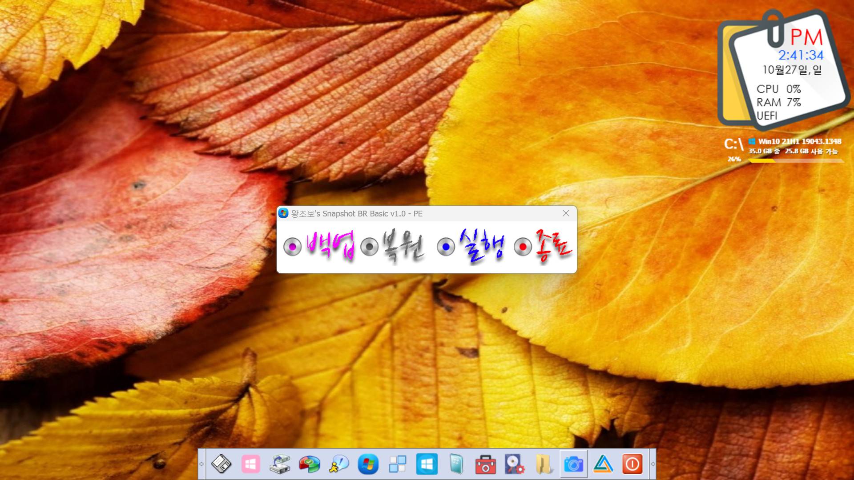Launch the pink Windows logo dock icon
This screenshot has height=480, width=854.
coord(250,464)
